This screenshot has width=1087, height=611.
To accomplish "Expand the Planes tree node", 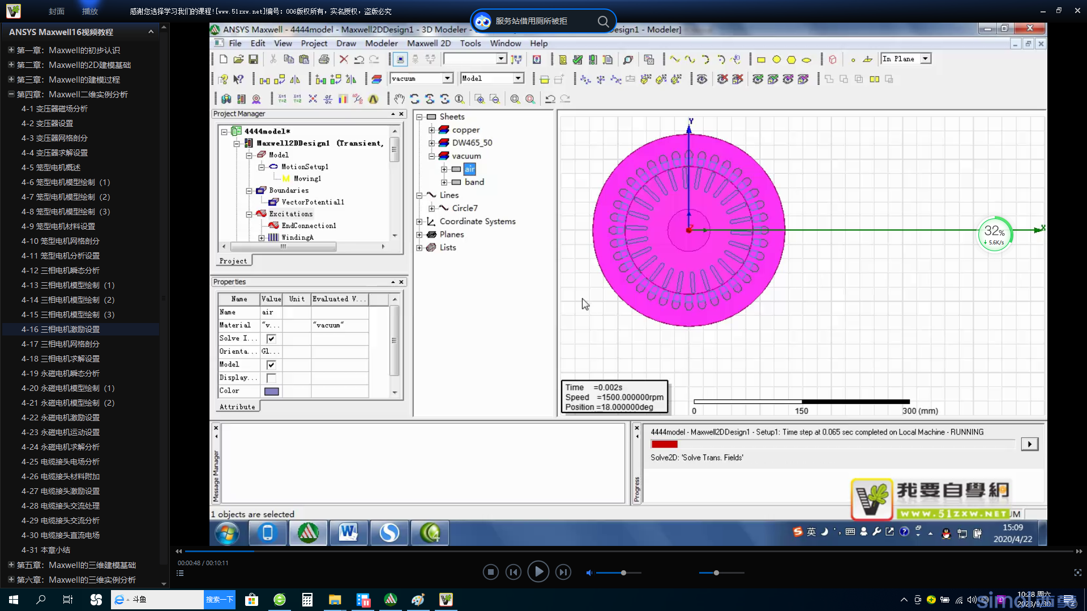I will click(x=420, y=235).
